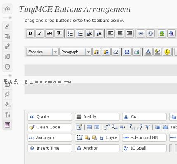Viewport: 177px width, 164px height.
Task: Select the IE Spell button
Action: click(x=144, y=148)
